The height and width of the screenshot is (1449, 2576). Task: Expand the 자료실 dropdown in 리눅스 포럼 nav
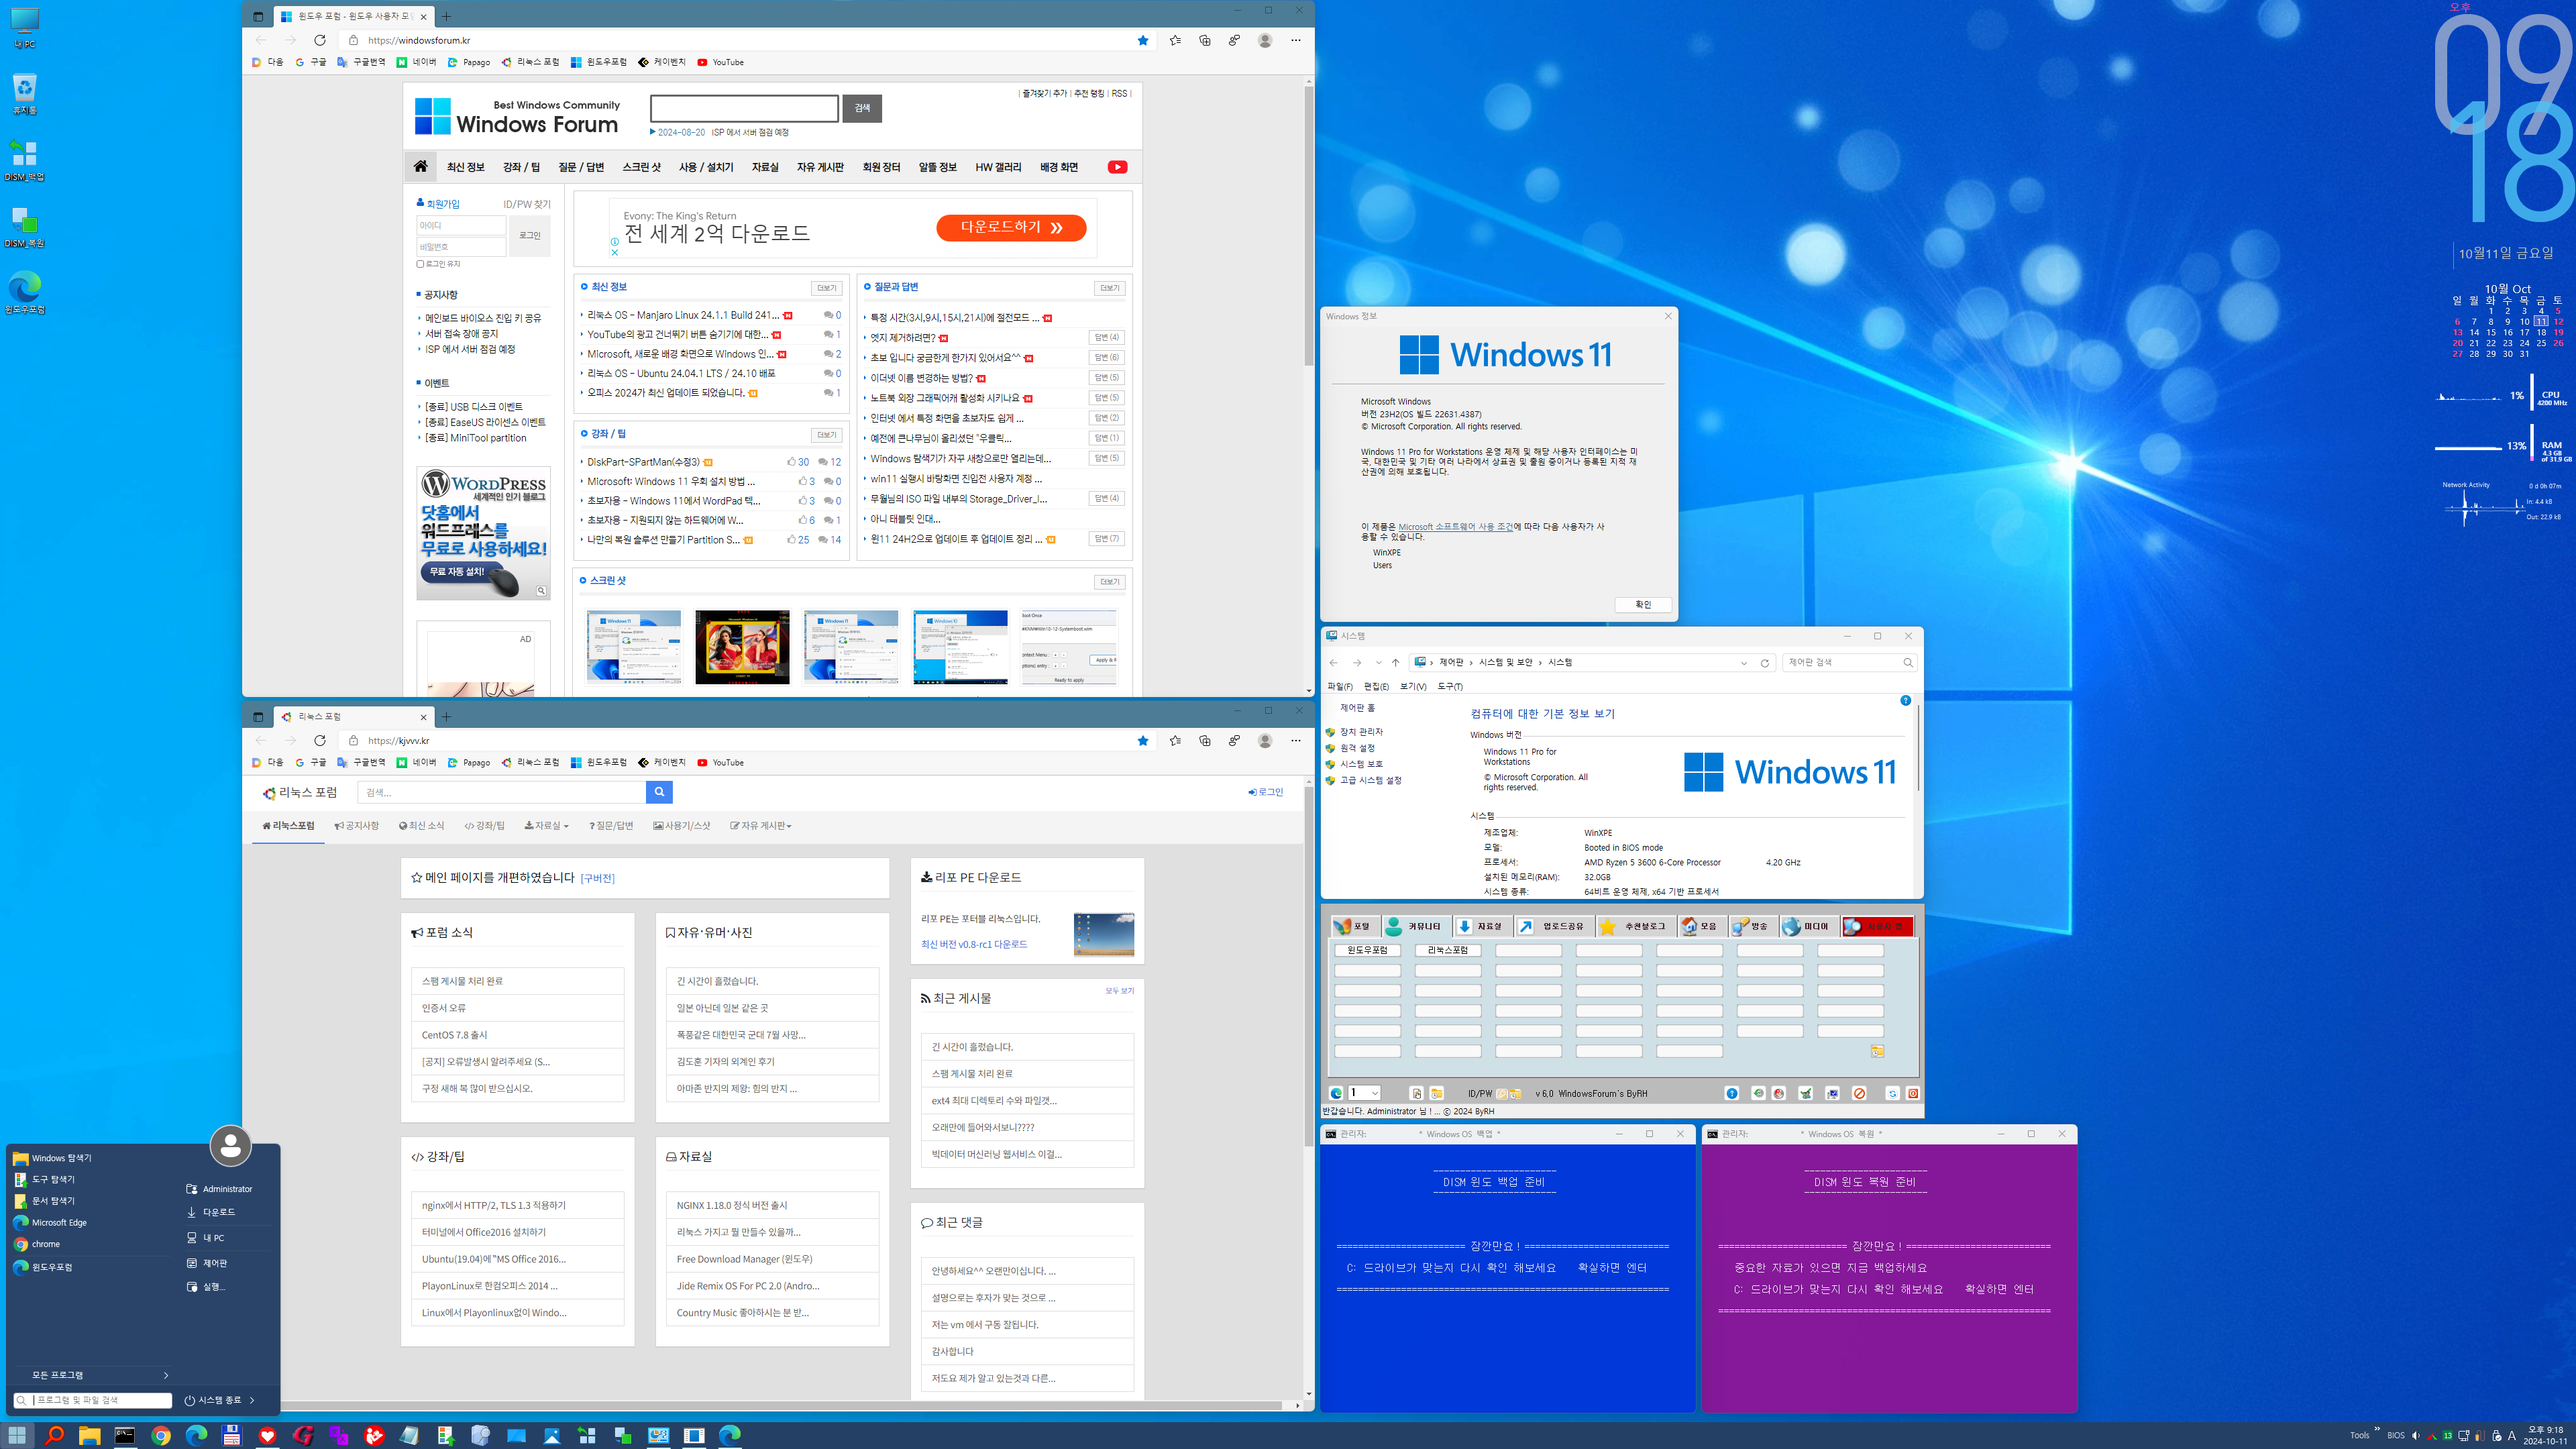[546, 826]
